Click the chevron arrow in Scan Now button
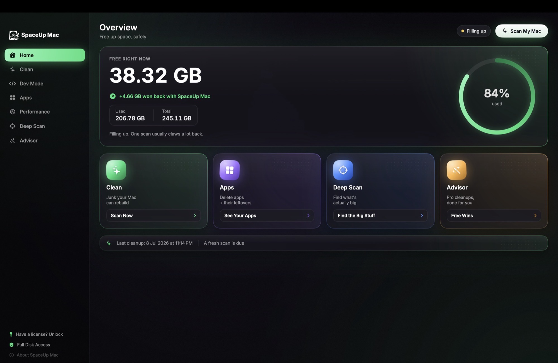The width and height of the screenshot is (558, 363). coord(195,216)
